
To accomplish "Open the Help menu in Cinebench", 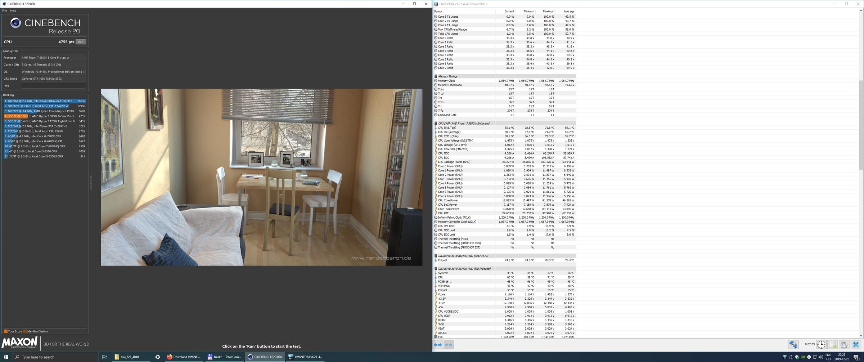I will (13, 10).
